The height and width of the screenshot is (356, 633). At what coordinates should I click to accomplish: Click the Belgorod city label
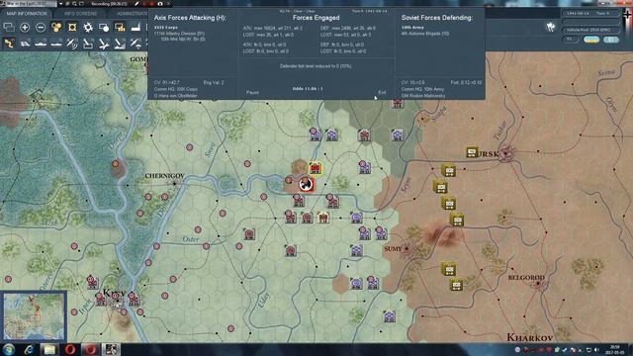(526, 278)
